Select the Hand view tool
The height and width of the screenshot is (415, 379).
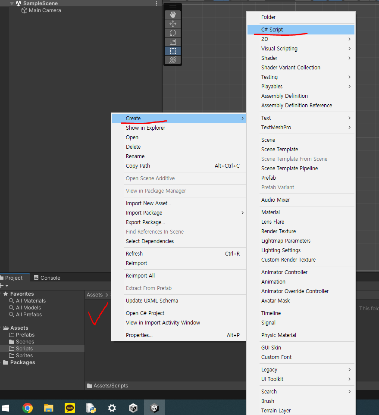[173, 15]
